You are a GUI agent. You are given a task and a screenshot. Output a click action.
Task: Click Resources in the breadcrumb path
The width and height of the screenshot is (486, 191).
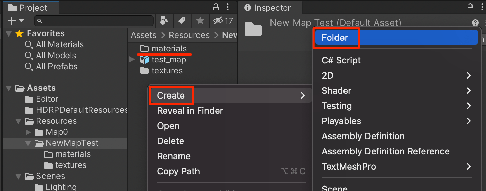coord(189,35)
